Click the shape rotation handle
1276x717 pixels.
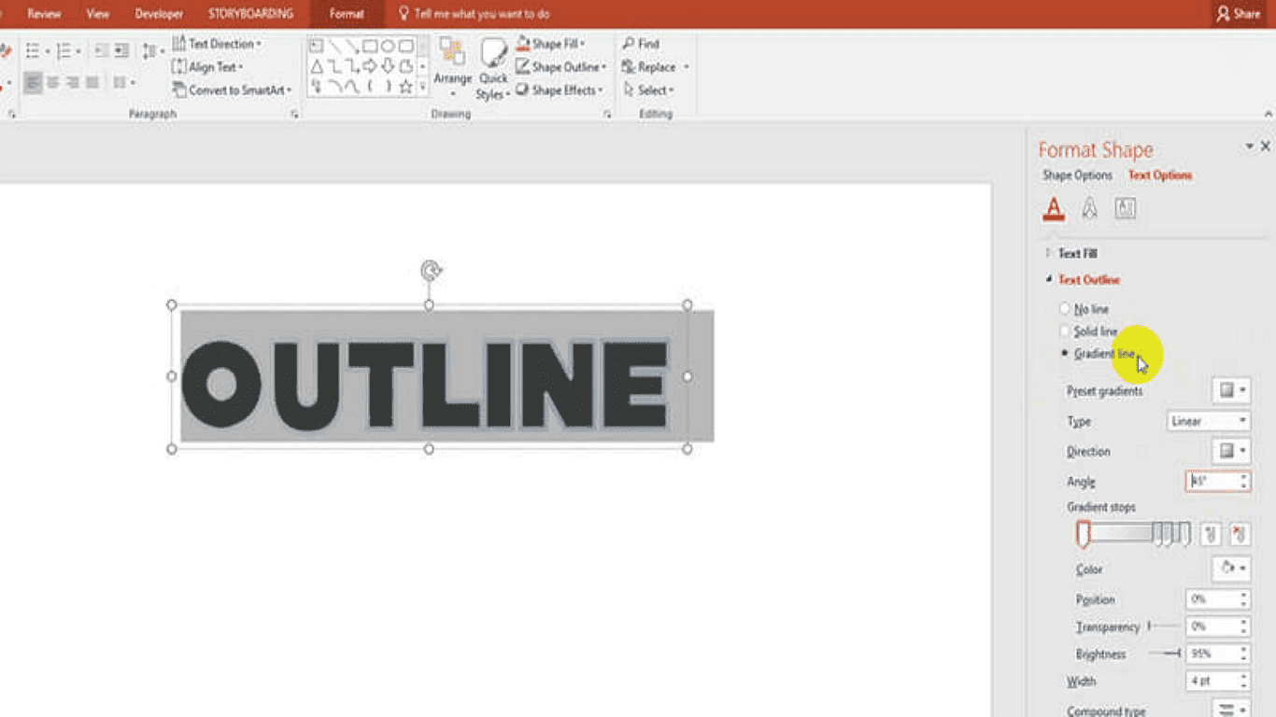point(430,271)
